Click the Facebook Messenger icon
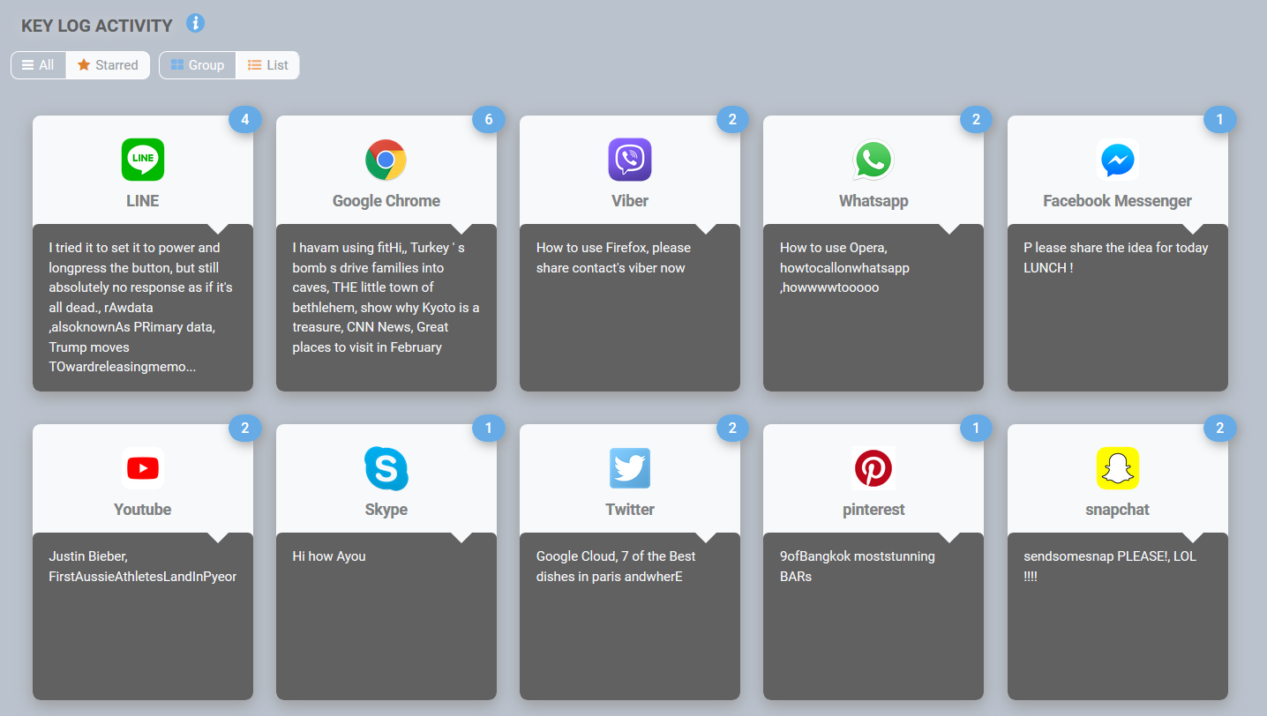1267x716 pixels. pos(1118,160)
